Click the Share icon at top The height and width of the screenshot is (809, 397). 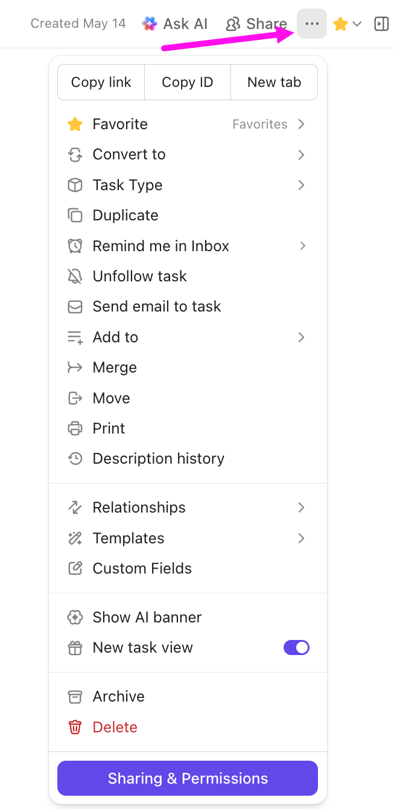[232, 24]
